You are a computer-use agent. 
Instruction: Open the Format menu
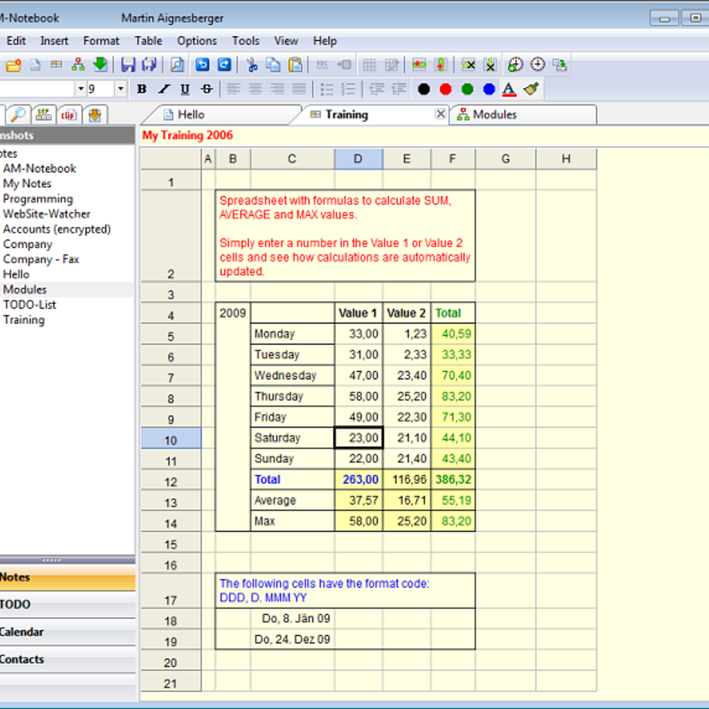point(101,41)
